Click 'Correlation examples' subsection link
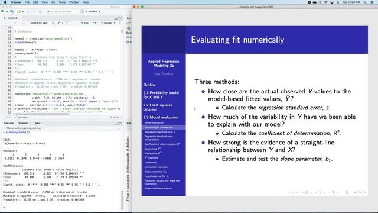Screen dimensions: 378x213 [156, 167]
